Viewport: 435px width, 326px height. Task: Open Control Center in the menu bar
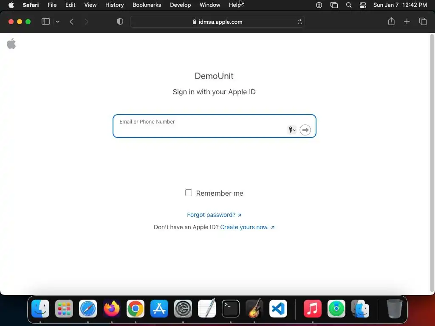pos(363,5)
